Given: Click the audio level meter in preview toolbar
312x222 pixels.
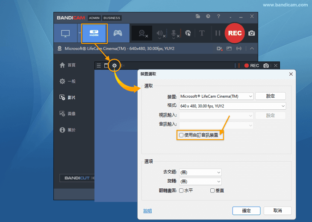Looking at the screenshot, I should point(237,66).
